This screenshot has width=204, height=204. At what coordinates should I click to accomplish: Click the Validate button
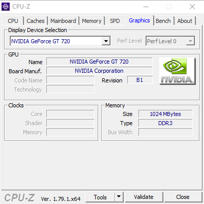coord(144,197)
